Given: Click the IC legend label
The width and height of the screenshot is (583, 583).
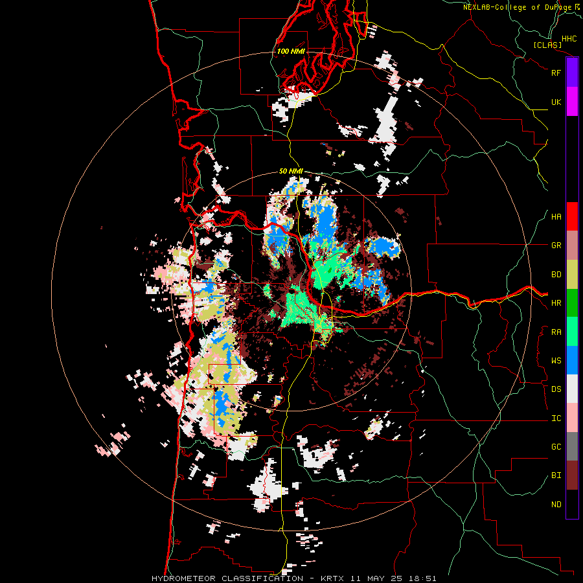Looking at the screenshot, I should (556, 418).
